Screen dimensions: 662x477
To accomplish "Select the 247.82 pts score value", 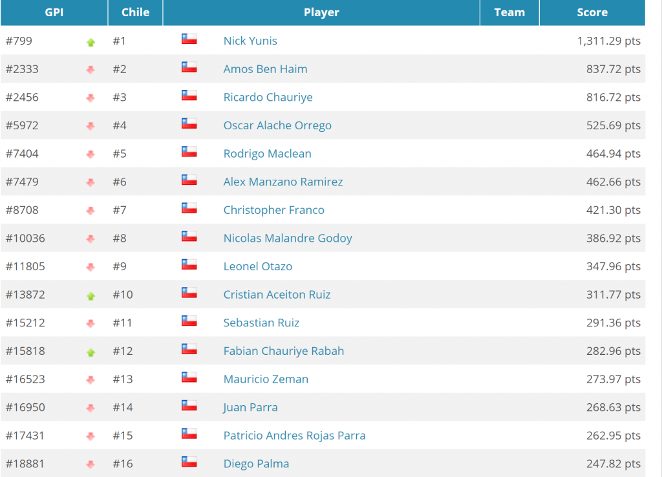I will point(614,464).
